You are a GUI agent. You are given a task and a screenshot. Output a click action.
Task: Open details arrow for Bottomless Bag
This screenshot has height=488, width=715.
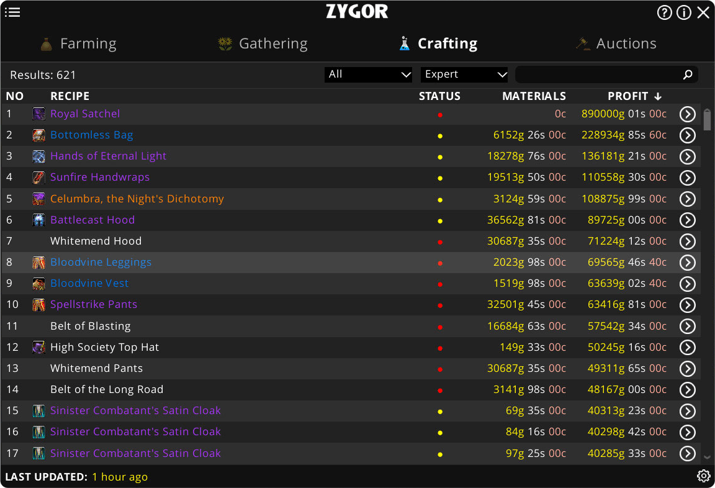click(x=687, y=135)
